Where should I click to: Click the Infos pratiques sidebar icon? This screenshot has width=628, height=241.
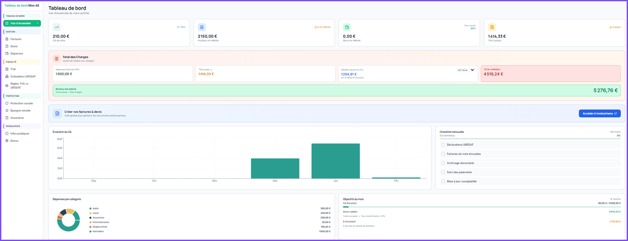pos(7,133)
